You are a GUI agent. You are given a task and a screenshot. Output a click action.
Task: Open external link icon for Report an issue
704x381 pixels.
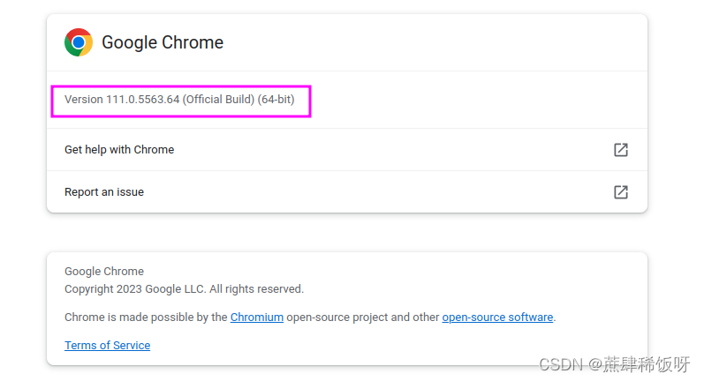click(x=620, y=192)
